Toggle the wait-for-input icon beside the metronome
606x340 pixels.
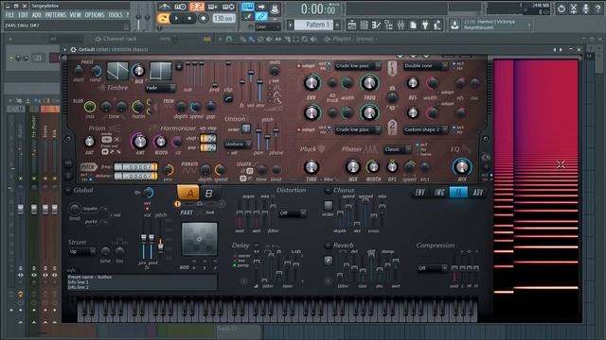tap(181, 7)
